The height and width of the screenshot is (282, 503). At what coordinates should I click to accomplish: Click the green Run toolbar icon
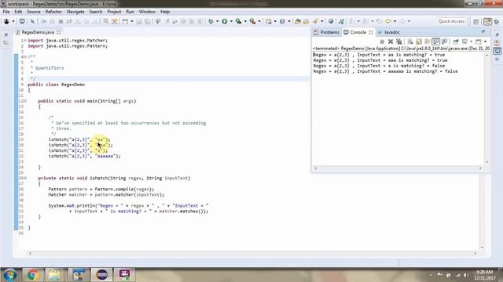[225, 21]
